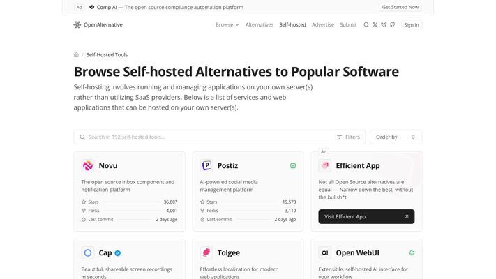This screenshot has width=496, height=279.
Task: Open the GitHub icon in navbar
Action: (393, 24)
